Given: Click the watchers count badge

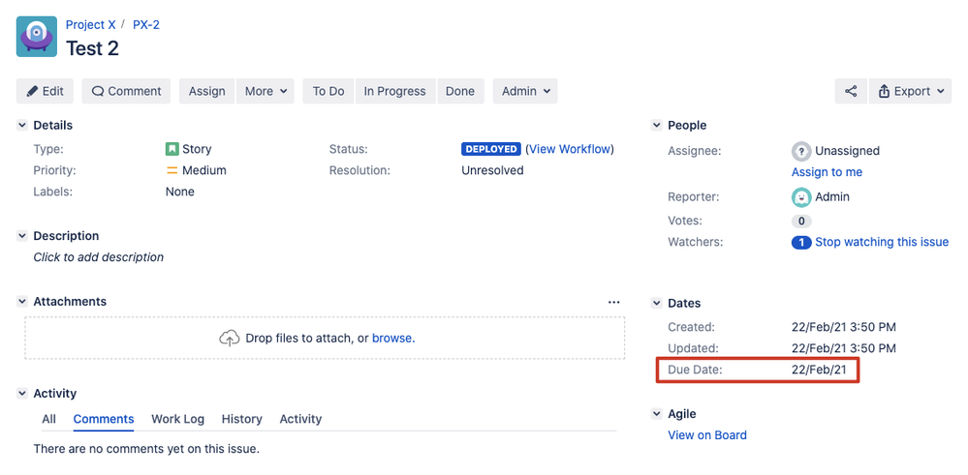Looking at the screenshot, I should (x=801, y=243).
